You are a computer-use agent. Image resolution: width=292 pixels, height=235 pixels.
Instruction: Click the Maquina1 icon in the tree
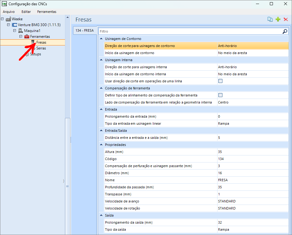21,31
